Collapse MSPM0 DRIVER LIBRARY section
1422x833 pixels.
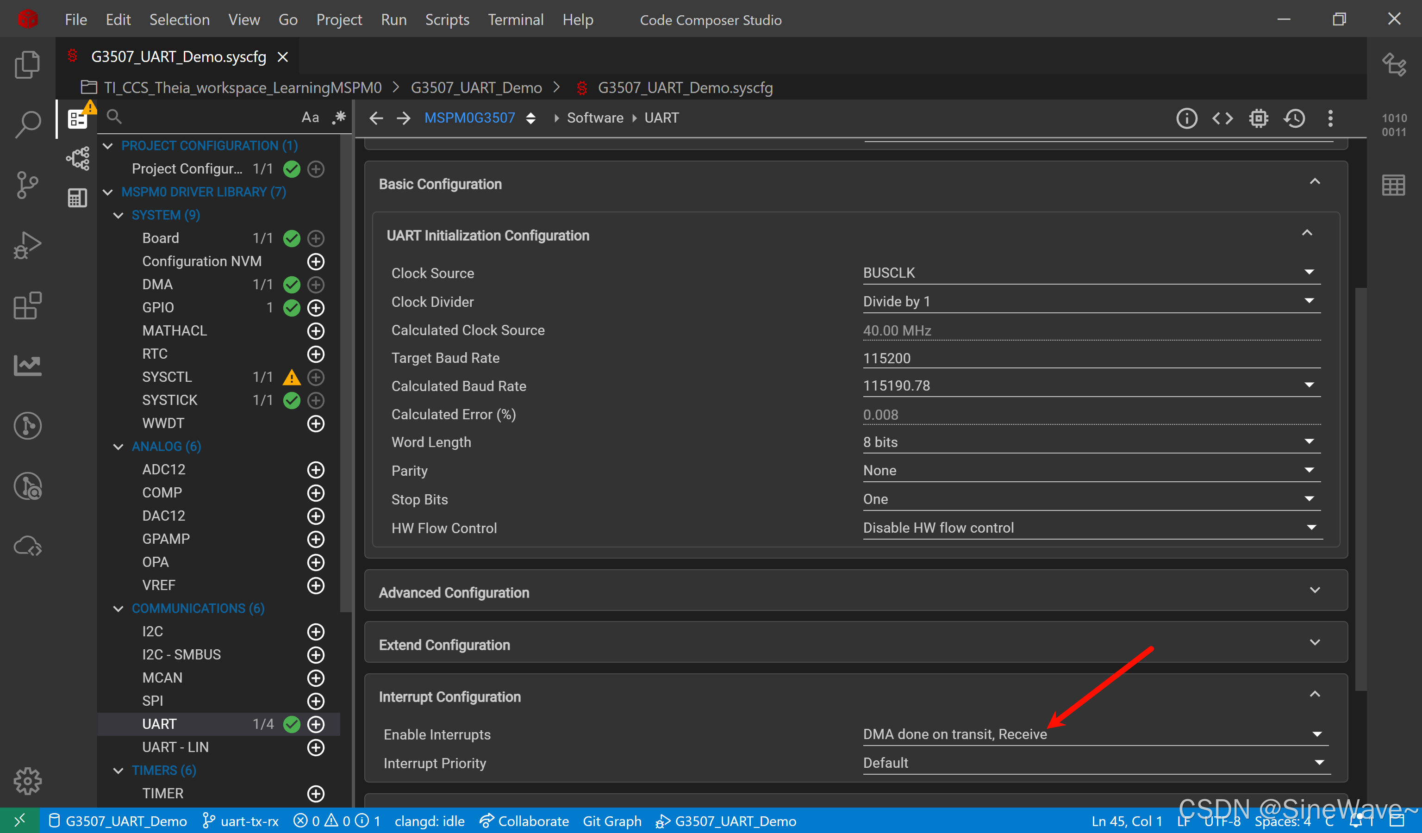[x=108, y=193]
